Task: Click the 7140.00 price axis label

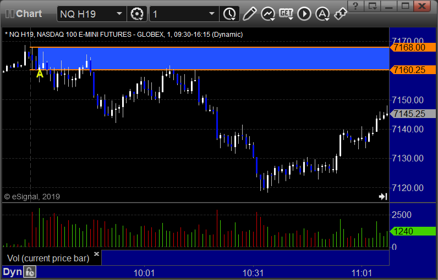Action: click(x=408, y=129)
